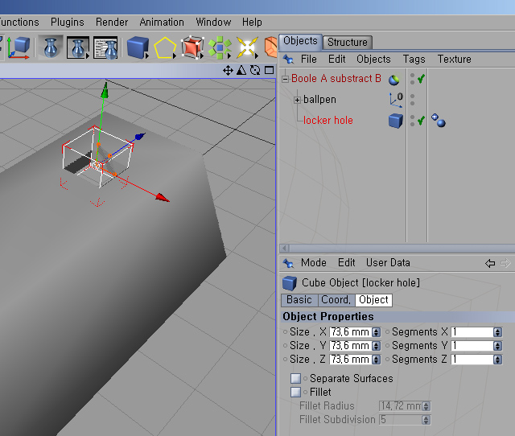Expand the ballpen object tree

coord(297,100)
